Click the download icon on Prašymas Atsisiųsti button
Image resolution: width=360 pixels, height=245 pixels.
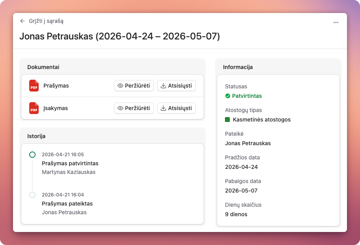163,86
